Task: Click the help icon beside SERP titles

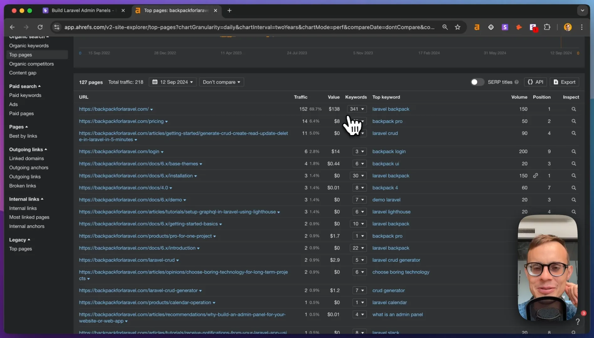Action: (516, 82)
